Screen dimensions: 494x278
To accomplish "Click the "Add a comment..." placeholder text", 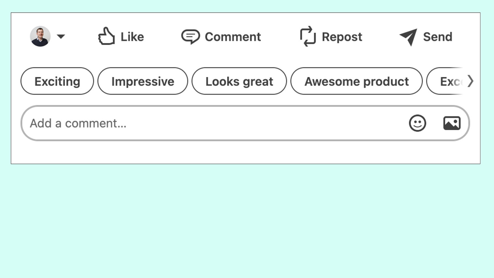I will (x=78, y=123).
